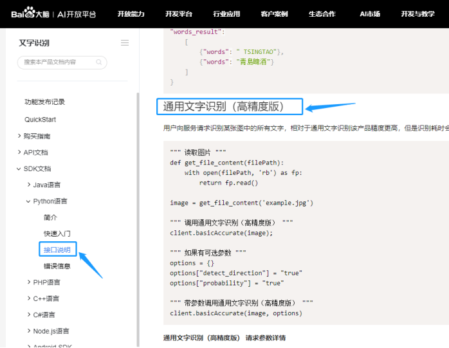The image size is (449, 348).
Task: Expand the PHP语言 sub-section
Action: tap(28, 282)
